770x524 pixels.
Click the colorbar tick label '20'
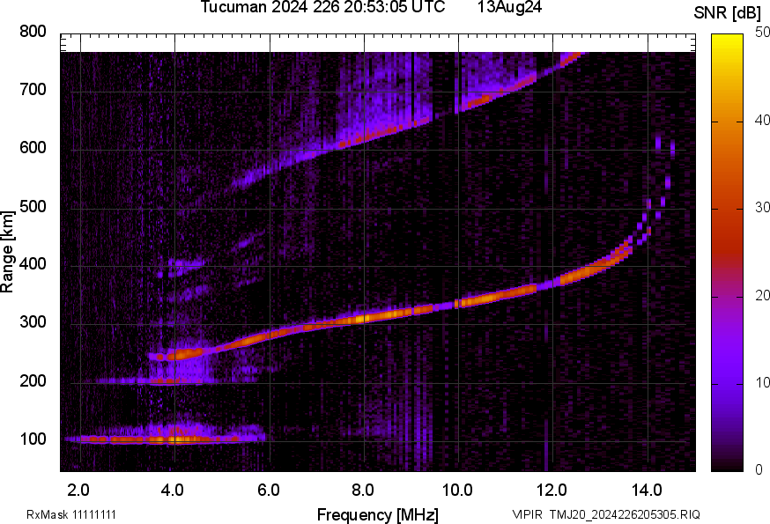point(751,296)
